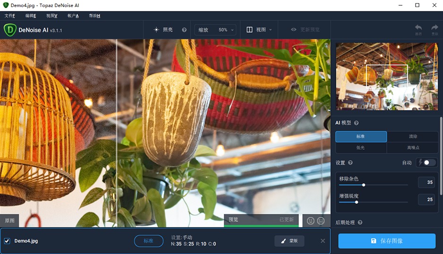443x254 pixels.
Task: Open help icon beside AI 模型
Action: (356, 123)
